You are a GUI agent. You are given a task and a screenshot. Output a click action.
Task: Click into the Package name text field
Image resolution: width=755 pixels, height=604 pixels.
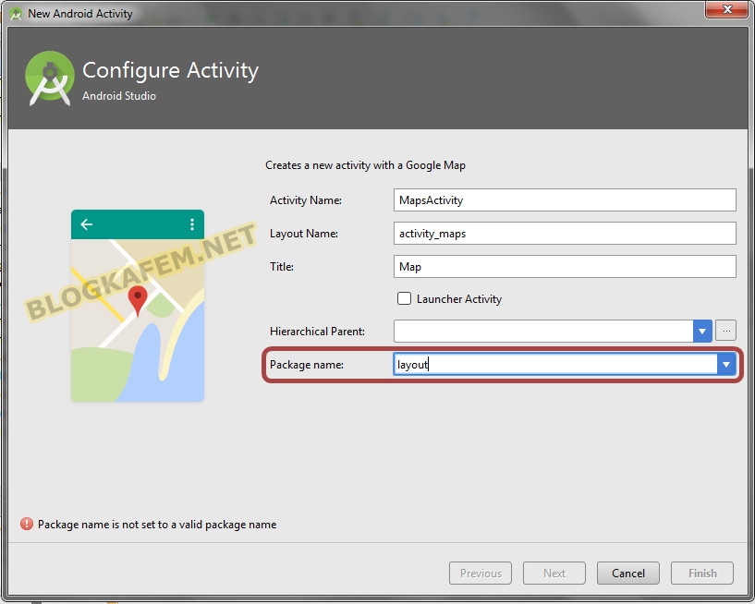click(x=555, y=364)
